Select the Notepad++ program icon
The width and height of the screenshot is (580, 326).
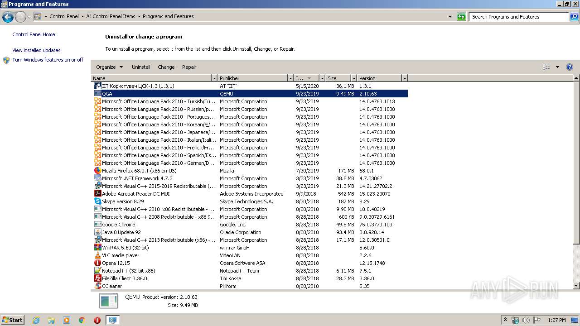click(97, 271)
